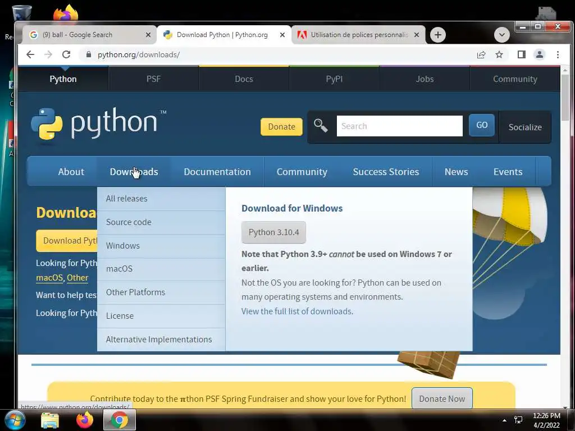
Task: Switch to the ball Google Search tab
Action: (89, 35)
